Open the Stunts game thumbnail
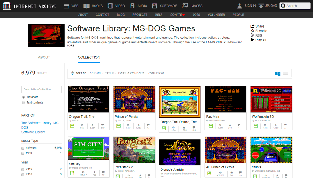Viewport: 313px width, 178px height. click(271, 150)
